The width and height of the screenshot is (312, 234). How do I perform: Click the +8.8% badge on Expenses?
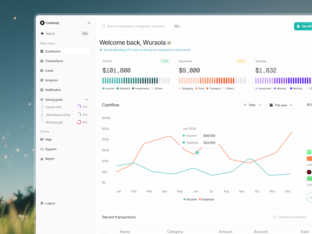pos(241,61)
